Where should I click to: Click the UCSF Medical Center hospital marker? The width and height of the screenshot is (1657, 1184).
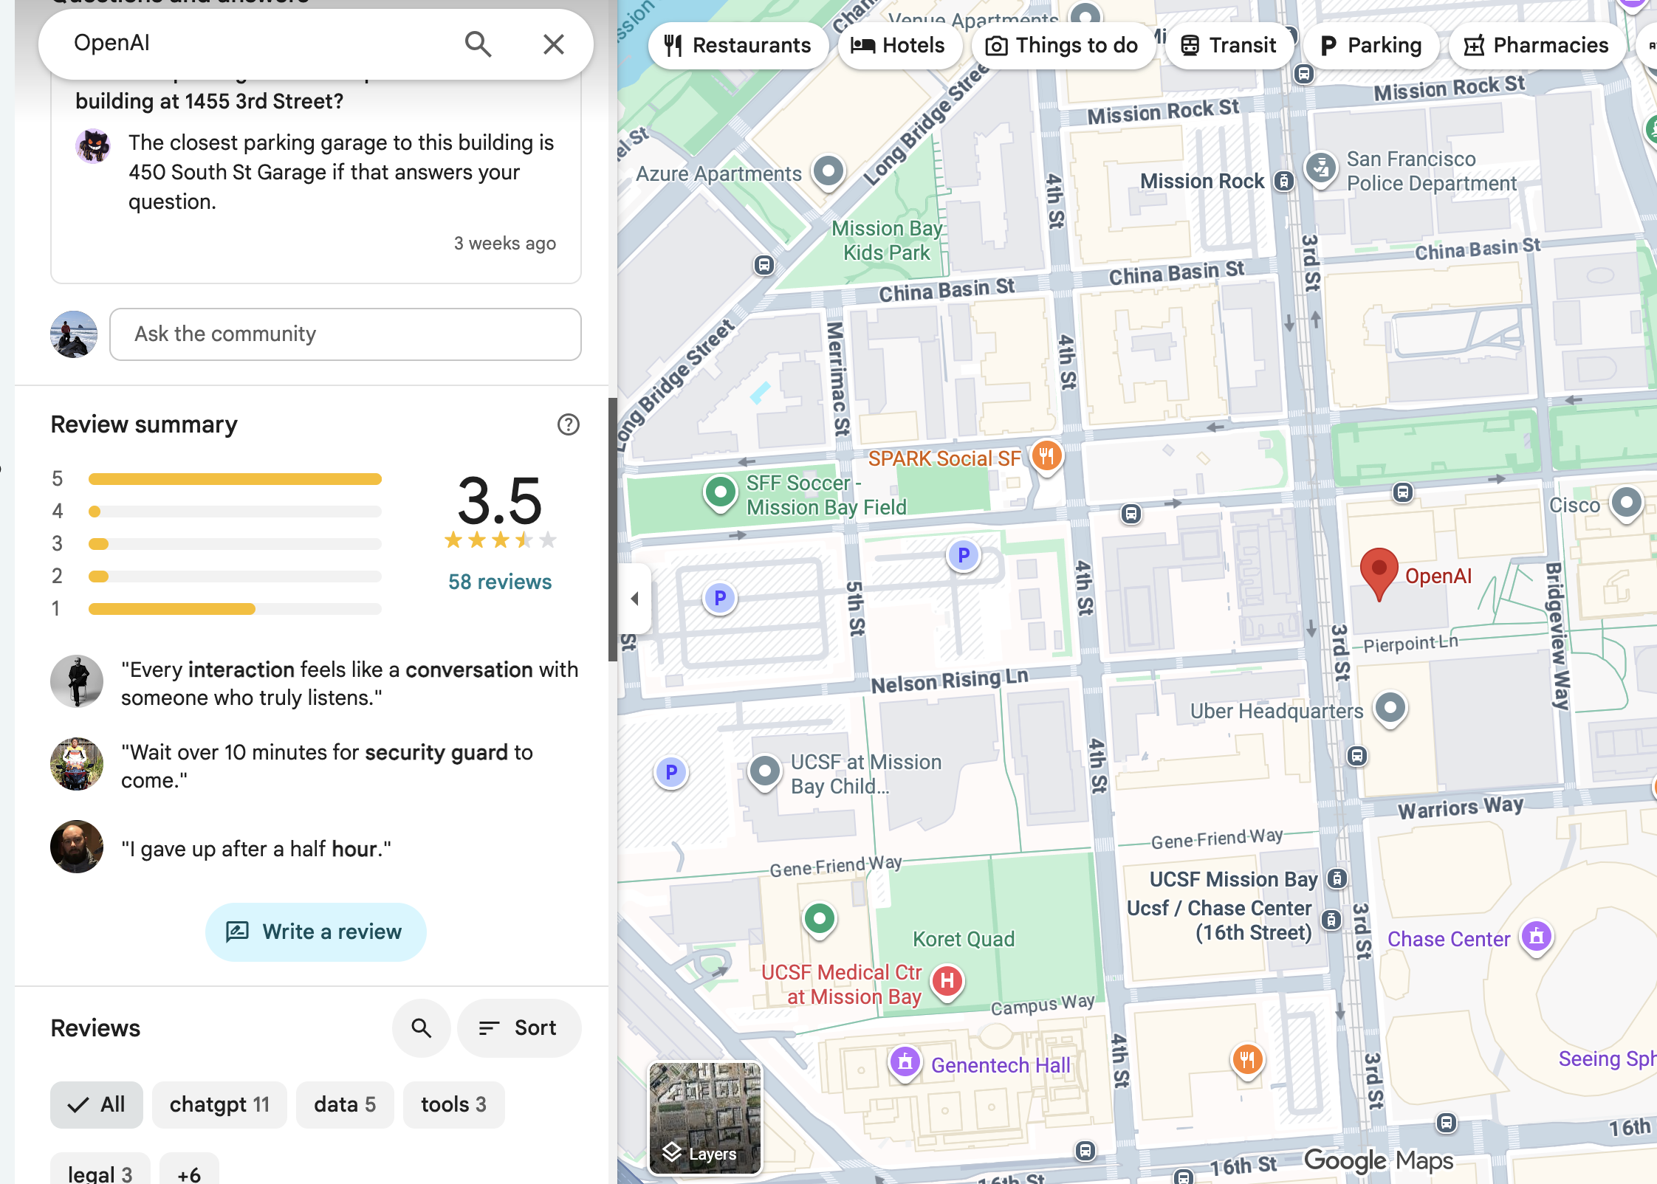947,982
